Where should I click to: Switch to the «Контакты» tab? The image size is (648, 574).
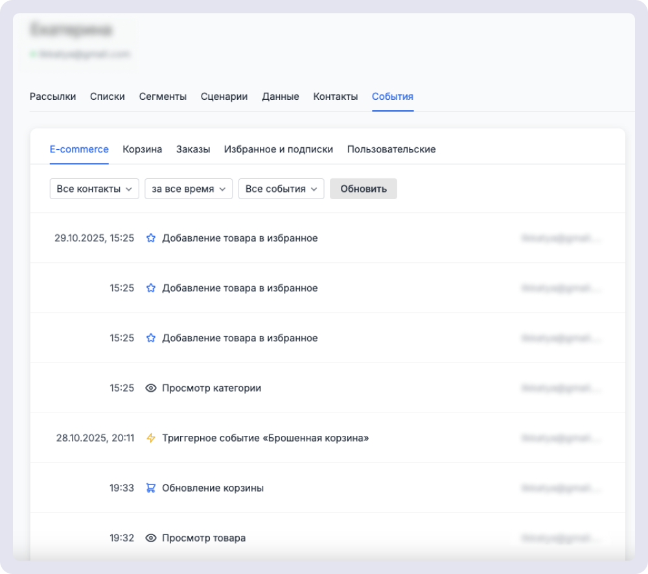[335, 96]
